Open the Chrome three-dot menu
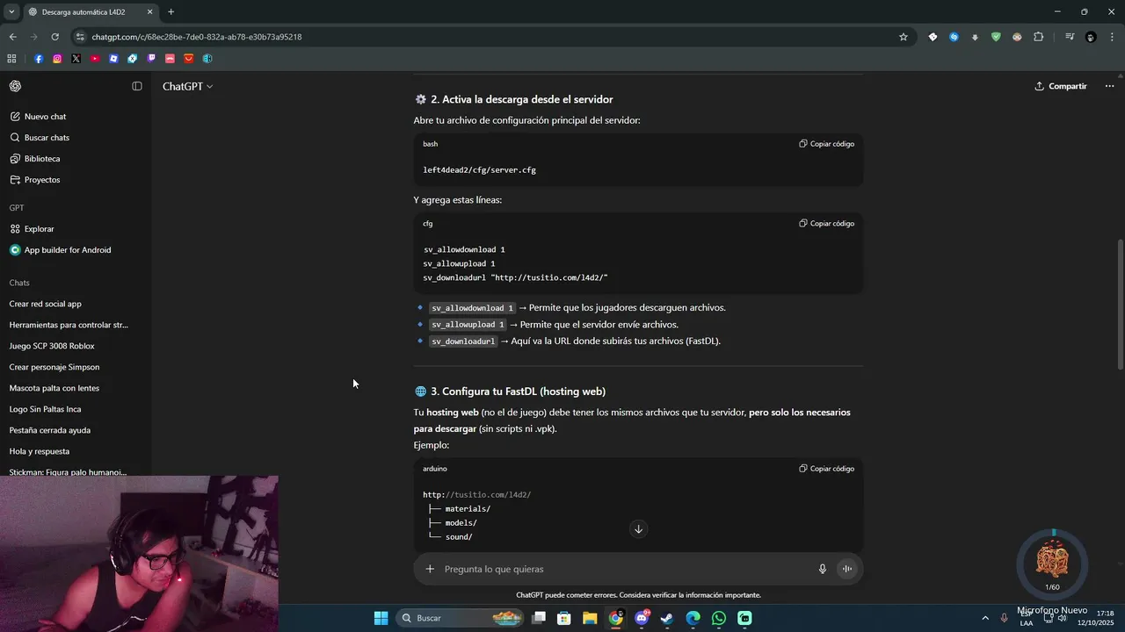Screen dimensions: 1125x632 pos(1112,37)
